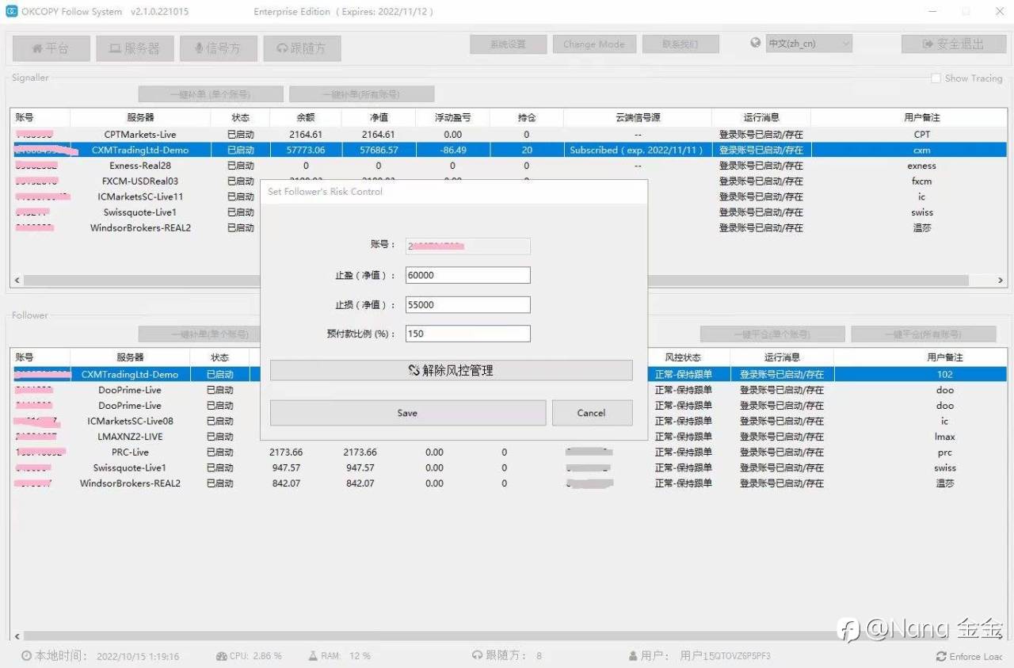Image resolution: width=1014 pixels, height=668 pixels.
Task: Click the 解除风控管理 unlink risk control button
Action: [x=451, y=370]
